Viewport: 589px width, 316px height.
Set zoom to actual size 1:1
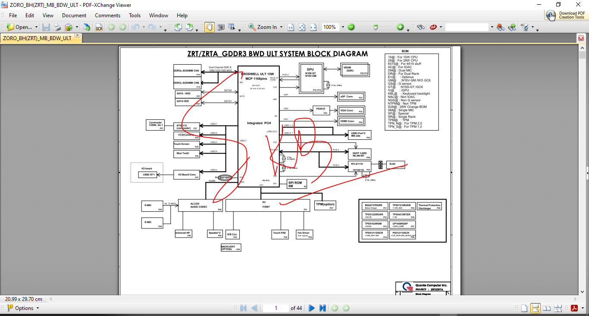pos(291,27)
